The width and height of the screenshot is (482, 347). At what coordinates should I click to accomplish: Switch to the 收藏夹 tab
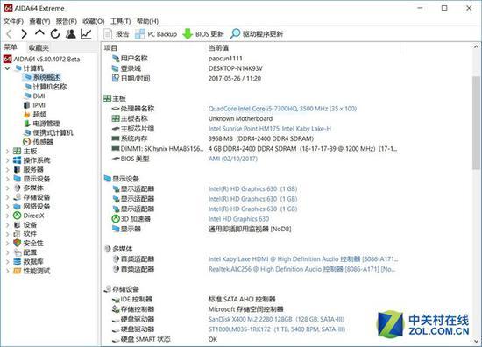39,47
